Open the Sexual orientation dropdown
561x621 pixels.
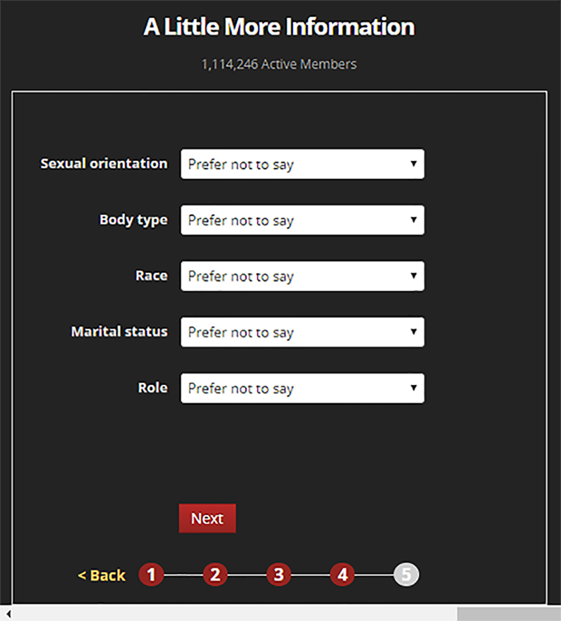tap(302, 164)
